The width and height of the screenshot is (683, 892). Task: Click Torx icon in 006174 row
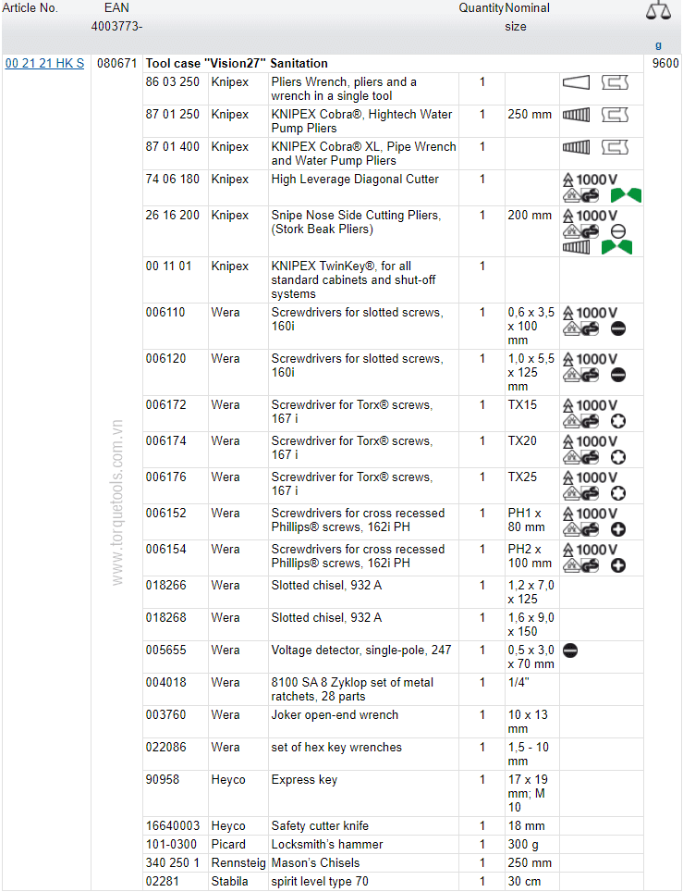click(618, 457)
